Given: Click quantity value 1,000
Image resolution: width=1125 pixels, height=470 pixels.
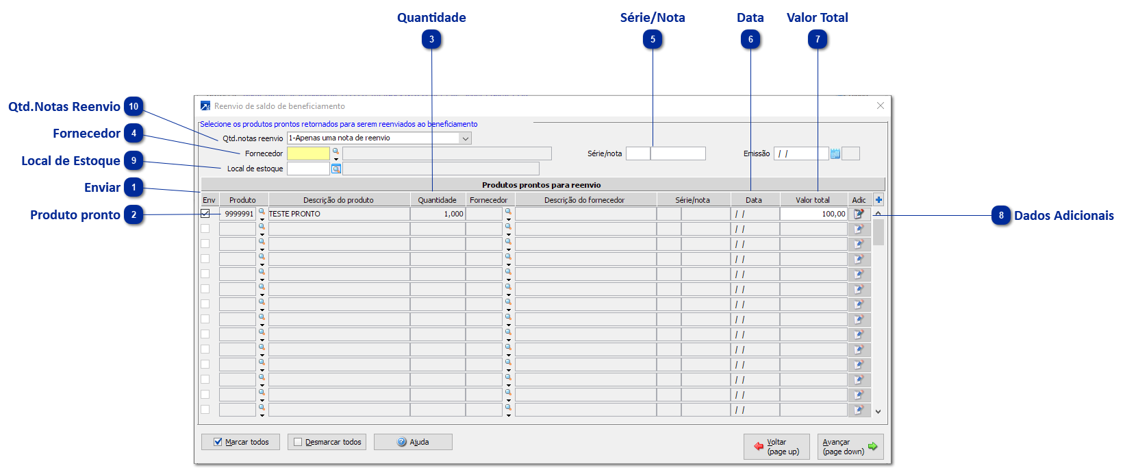Looking at the screenshot, I should coord(438,214).
